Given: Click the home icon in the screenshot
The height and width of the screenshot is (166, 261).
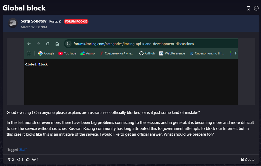Looking at the screenshot, I should tap(57, 44).
